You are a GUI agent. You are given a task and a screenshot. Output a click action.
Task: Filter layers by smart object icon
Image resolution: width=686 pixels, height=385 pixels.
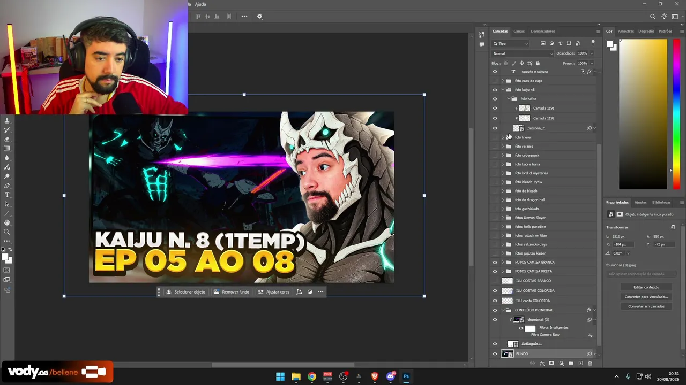click(577, 43)
